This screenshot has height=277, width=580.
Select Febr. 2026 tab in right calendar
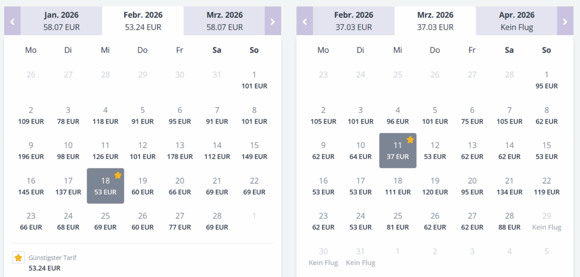354,21
